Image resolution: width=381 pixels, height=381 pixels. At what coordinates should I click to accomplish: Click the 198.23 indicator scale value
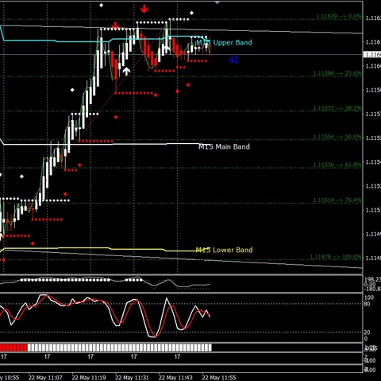[373, 279]
